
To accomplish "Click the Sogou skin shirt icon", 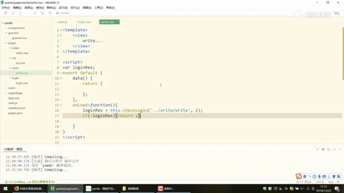I will pyautogui.click(x=334, y=176).
